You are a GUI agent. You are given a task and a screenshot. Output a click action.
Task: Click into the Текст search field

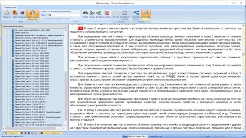[x=63, y=15]
